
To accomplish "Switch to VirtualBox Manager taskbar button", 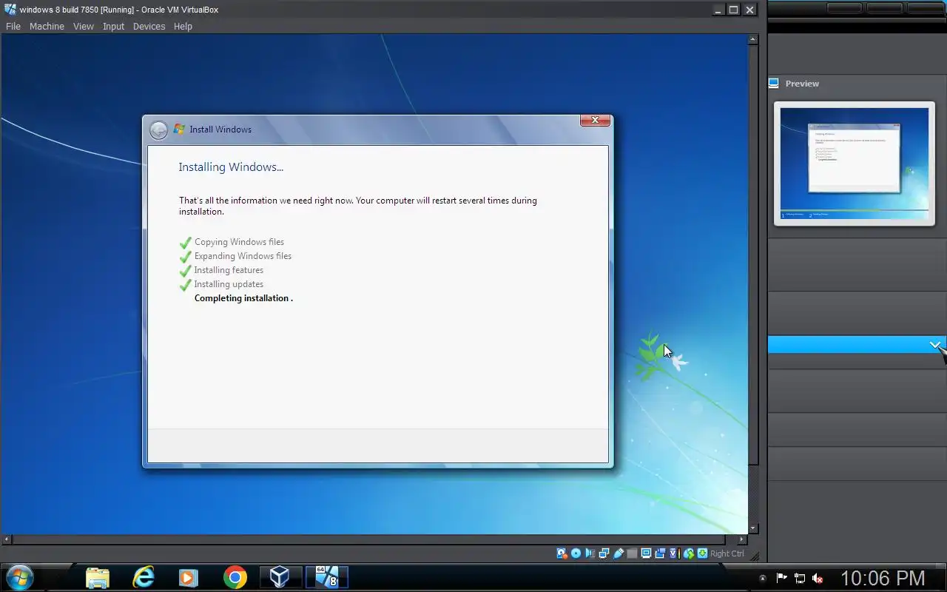I will (x=280, y=577).
